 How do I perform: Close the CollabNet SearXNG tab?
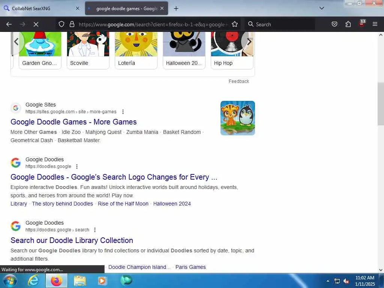[77, 8]
